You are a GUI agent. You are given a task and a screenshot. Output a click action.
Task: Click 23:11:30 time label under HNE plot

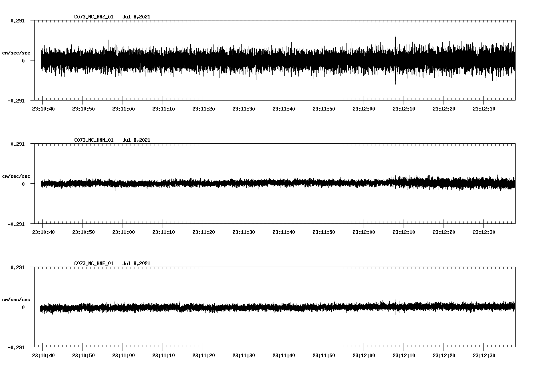coord(243,355)
